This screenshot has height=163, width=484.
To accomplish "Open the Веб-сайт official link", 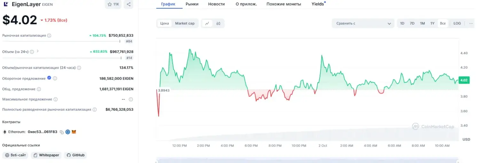I will (15, 155).
